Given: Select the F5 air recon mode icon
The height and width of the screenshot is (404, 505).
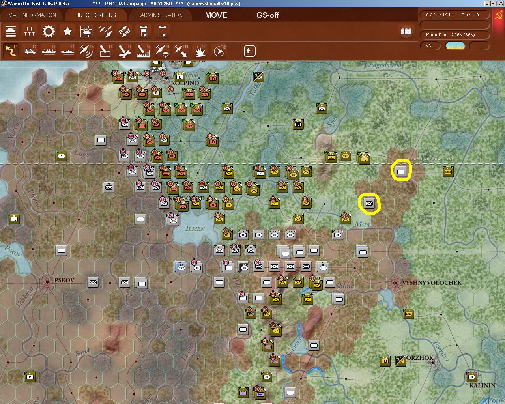Looking at the screenshot, I should click(86, 51).
